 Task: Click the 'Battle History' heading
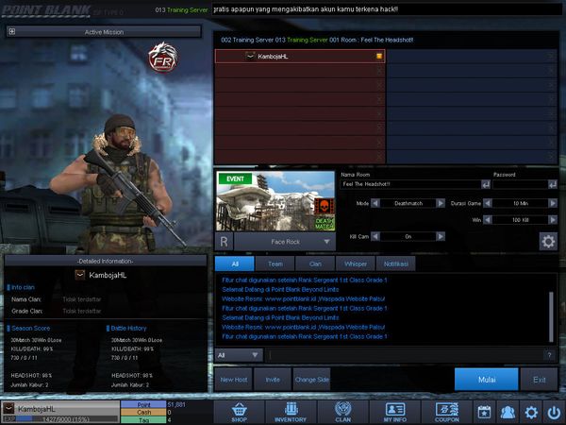point(128,328)
